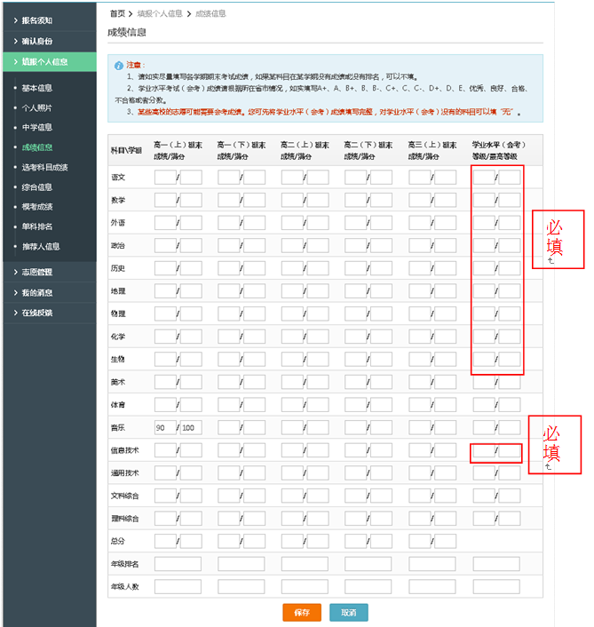Select 综合信息 in the sidebar

pyautogui.click(x=36, y=187)
